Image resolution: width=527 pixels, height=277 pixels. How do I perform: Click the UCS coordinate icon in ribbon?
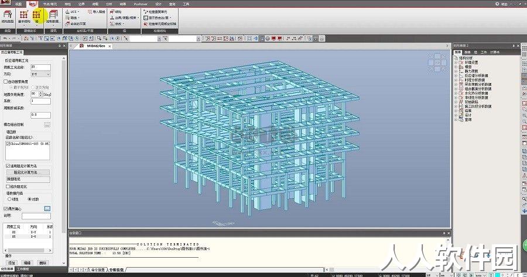(x=67, y=12)
